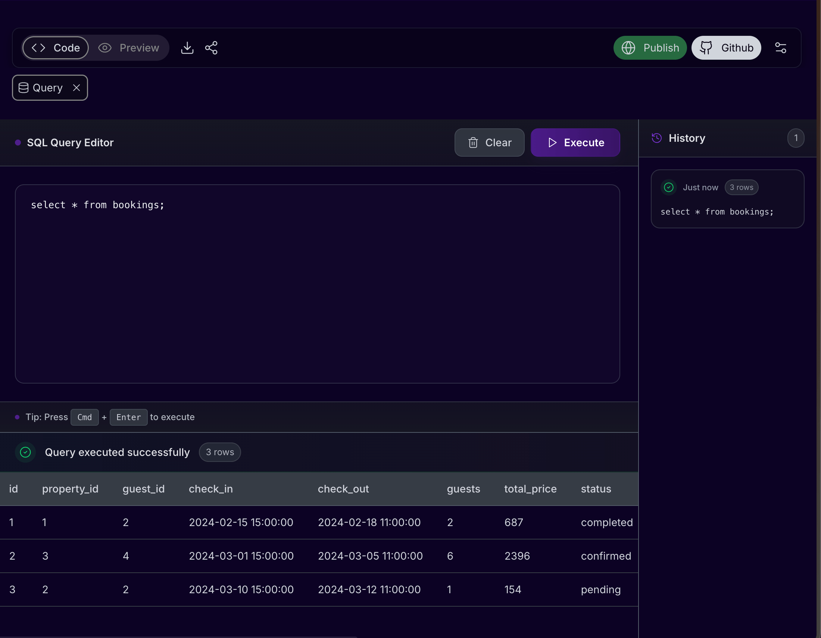Click the query success check icon

(x=25, y=453)
